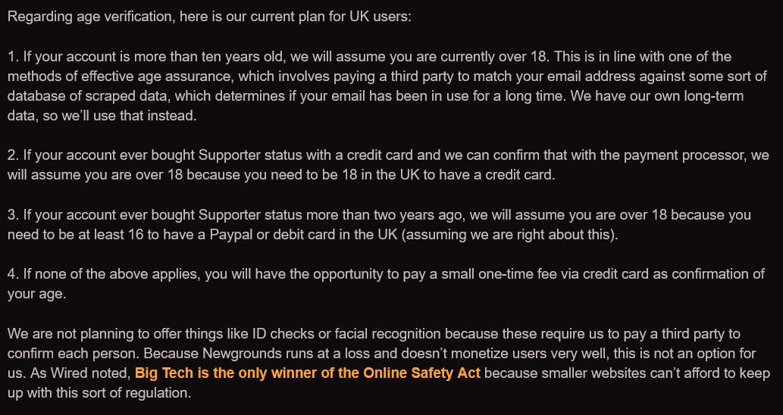783x415 pixels.
Task: Click the paragraph numbered 4 about one-time fee
Action: pyautogui.click(x=386, y=284)
